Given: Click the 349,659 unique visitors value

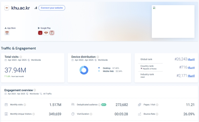Looking at the screenshot, I should coord(55,114).
